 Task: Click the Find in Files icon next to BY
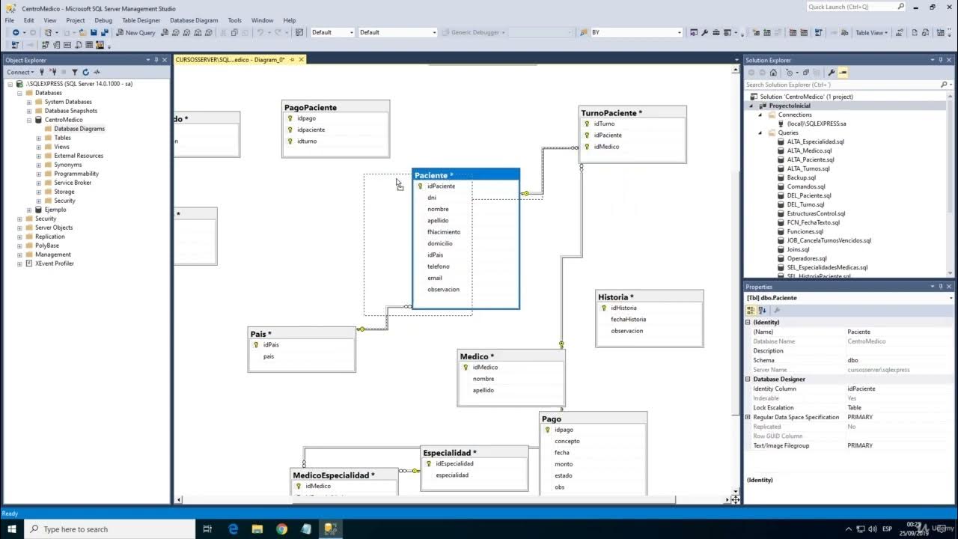[x=585, y=32]
